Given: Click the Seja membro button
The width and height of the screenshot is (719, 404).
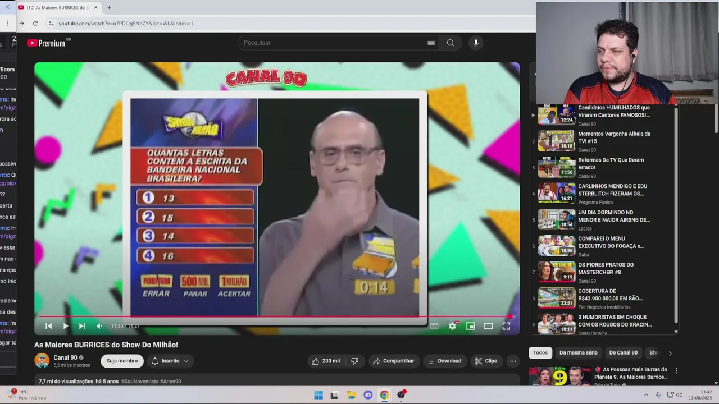Looking at the screenshot, I should (122, 361).
